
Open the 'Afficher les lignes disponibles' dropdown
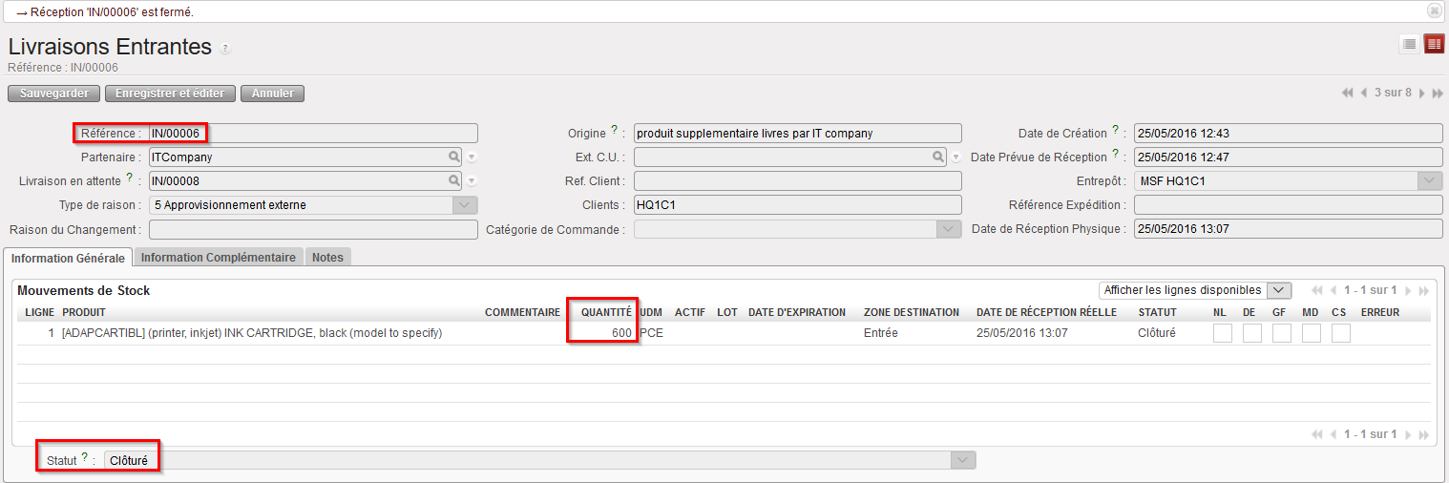1195,290
